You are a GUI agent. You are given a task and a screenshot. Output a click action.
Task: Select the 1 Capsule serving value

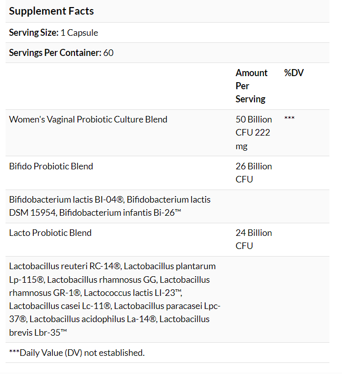coord(79,33)
